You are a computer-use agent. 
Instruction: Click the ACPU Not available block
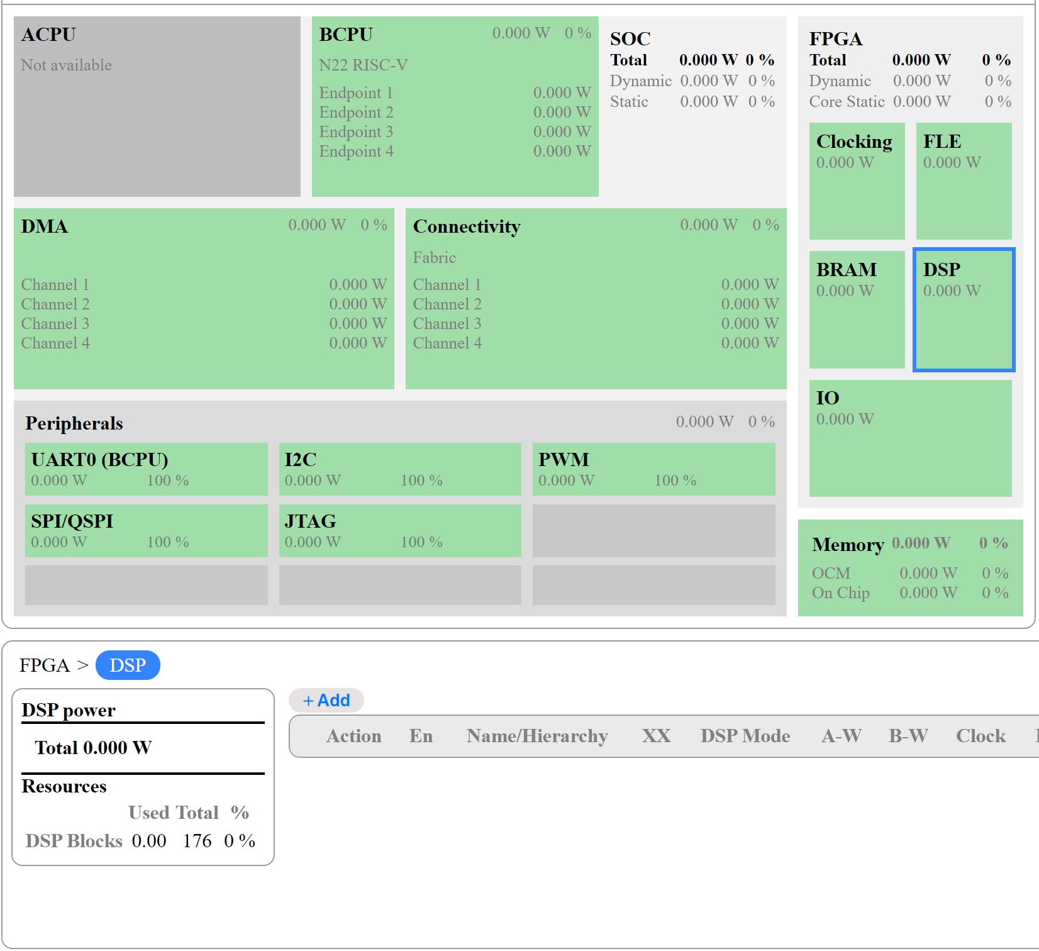[157, 106]
